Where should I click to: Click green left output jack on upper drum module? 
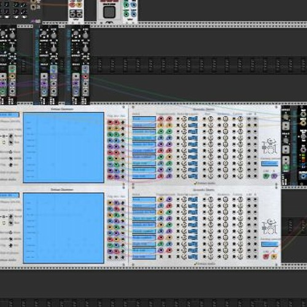click(x=266, y=176)
